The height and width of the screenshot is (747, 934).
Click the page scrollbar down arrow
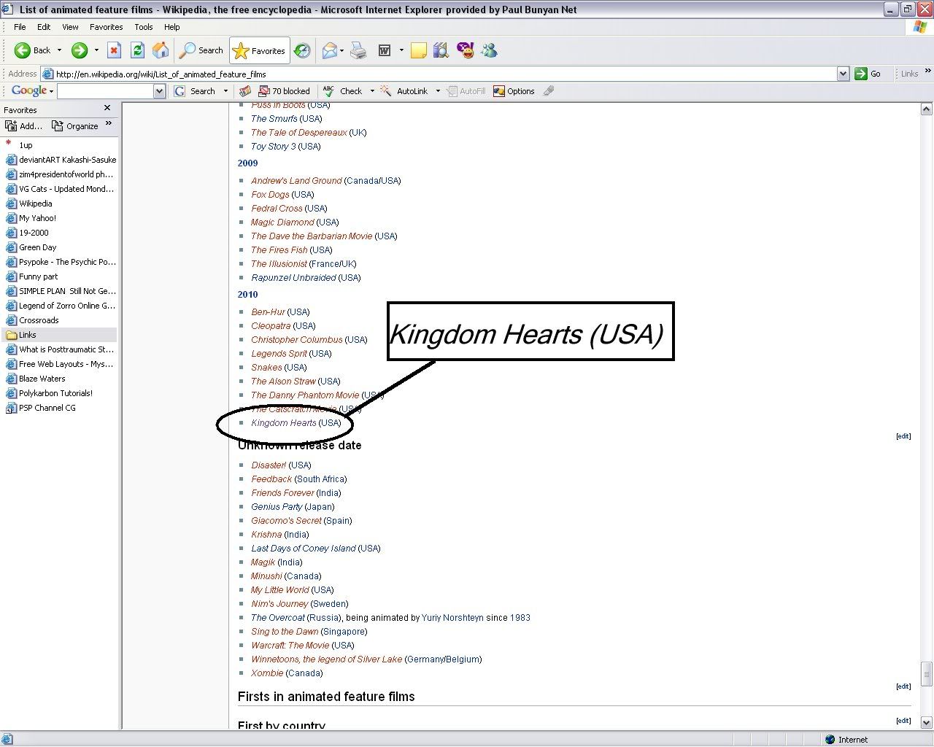coord(927,723)
